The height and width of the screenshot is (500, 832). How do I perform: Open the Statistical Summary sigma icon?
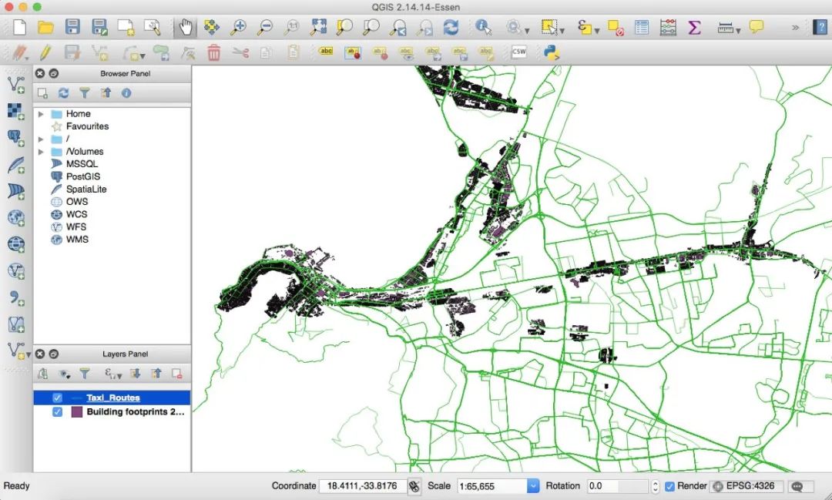tap(694, 27)
